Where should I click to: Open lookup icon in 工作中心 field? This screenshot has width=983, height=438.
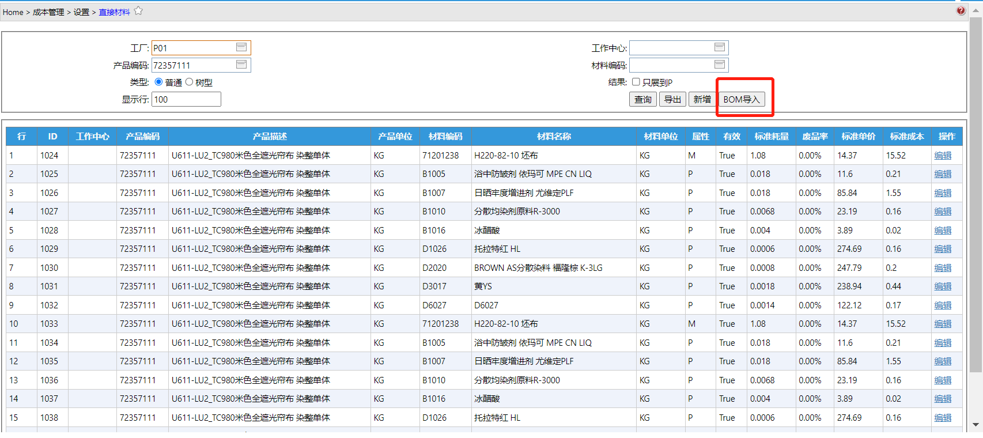click(720, 47)
